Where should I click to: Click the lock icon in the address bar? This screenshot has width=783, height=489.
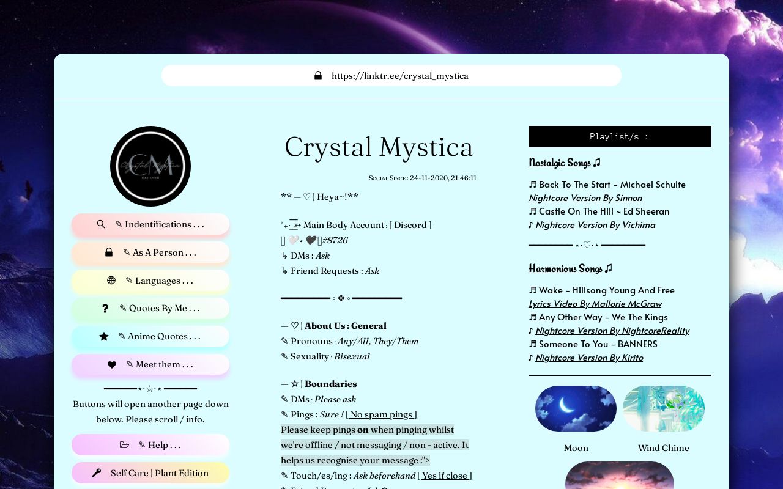(318, 76)
